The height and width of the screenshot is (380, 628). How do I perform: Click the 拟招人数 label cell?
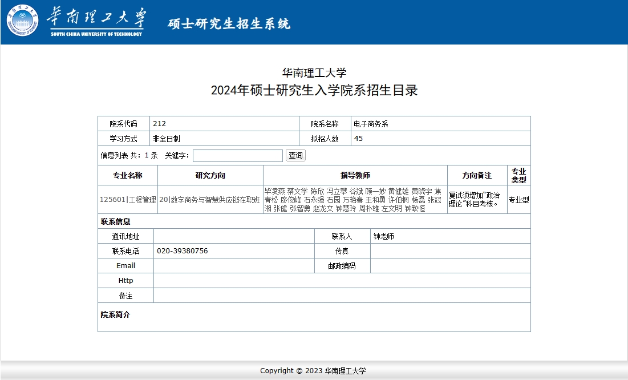[x=325, y=139]
